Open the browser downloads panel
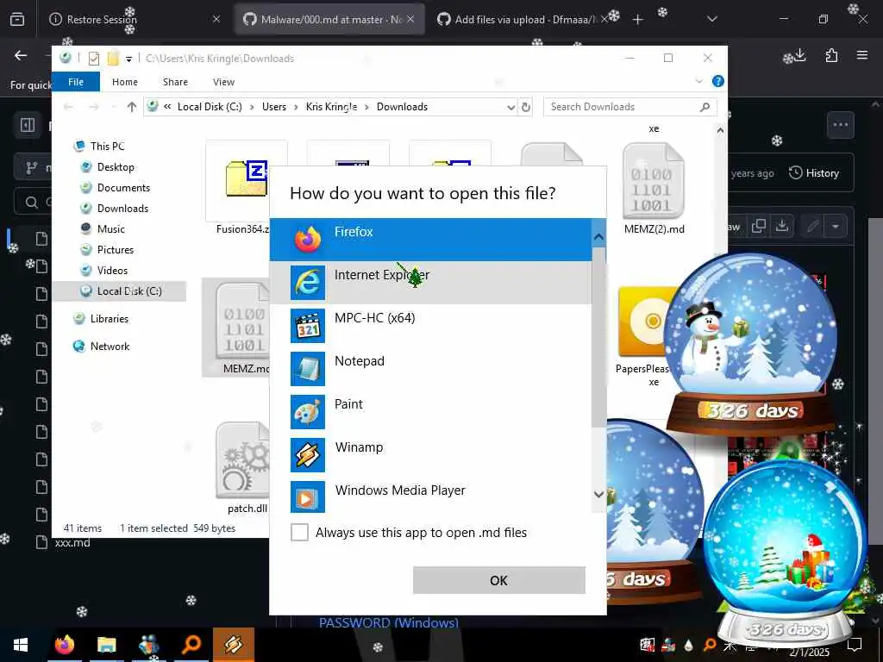Viewport: 883px width, 662px height. point(800,55)
